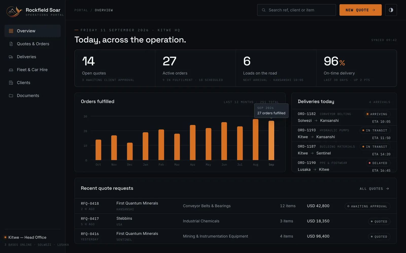406x253 pixels.
Task: Click the Rockfield Soar mountain logo
Action: (x=14, y=11)
